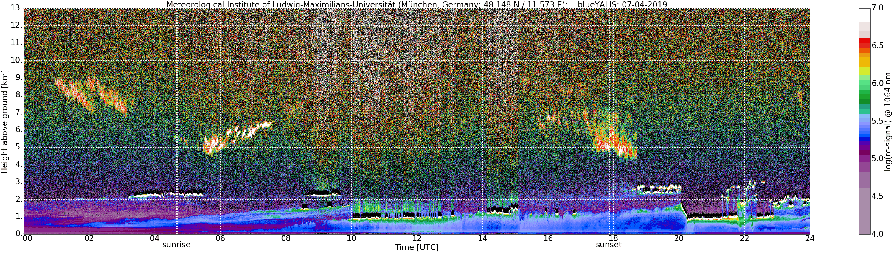Click the time axis tick labeled 02
This screenshot has width=894, height=253.
[89, 238]
